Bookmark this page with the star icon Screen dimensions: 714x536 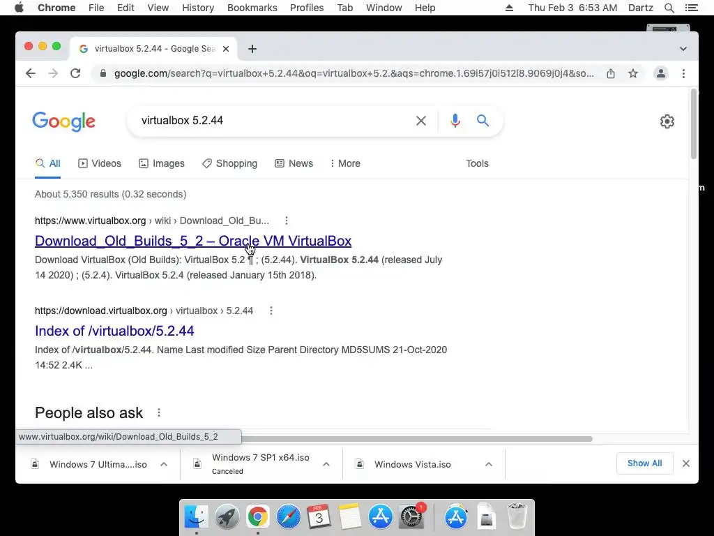tap(633, 73)
